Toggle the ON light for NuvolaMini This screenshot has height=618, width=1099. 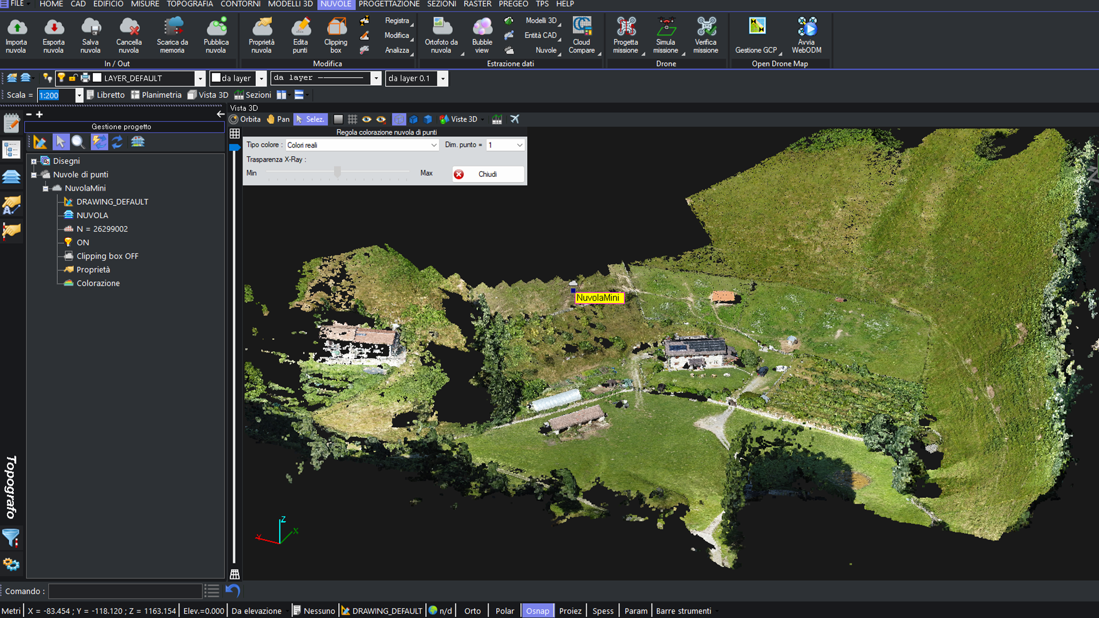tap(68, 242)
